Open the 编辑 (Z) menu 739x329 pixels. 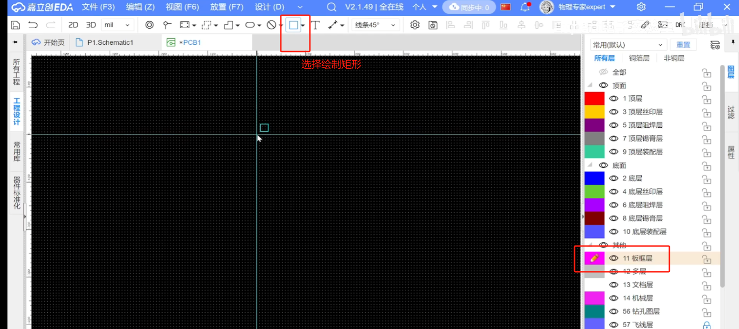[140, 7]
